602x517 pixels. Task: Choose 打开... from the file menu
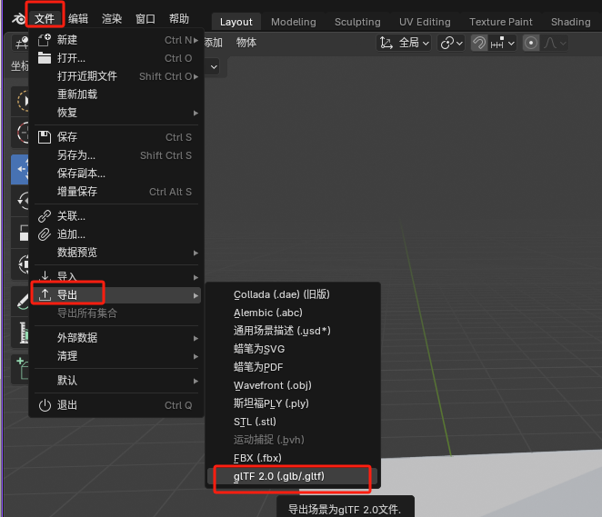pos(116,58)
